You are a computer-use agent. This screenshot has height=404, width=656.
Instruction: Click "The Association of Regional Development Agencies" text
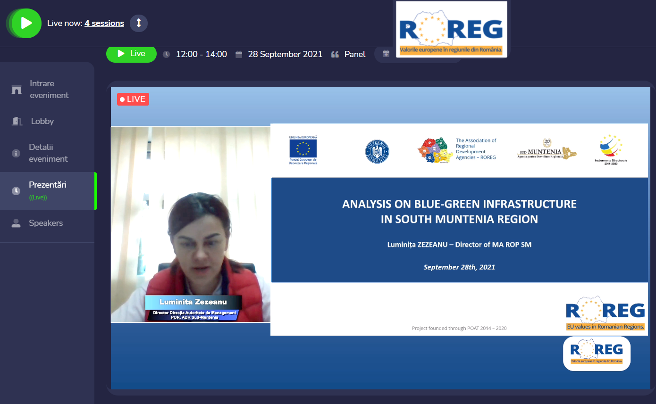click(x=476, y=149)
